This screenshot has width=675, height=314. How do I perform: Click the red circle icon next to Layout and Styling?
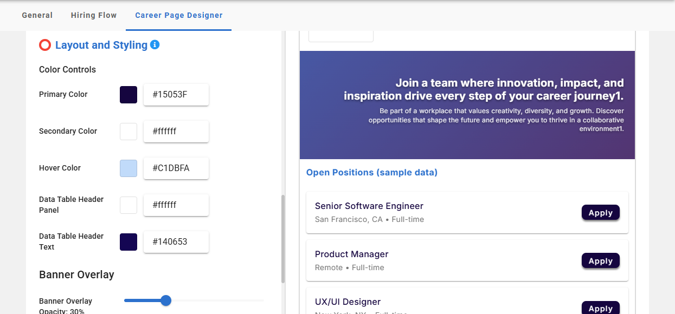click(x=45, y=45)
